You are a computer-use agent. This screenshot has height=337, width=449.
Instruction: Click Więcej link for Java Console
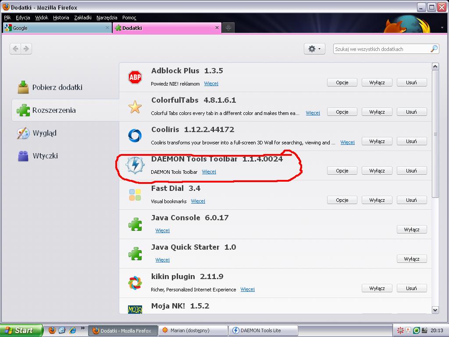[162, 231]
